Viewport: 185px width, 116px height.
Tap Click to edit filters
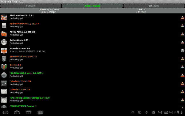coord(141,11)
